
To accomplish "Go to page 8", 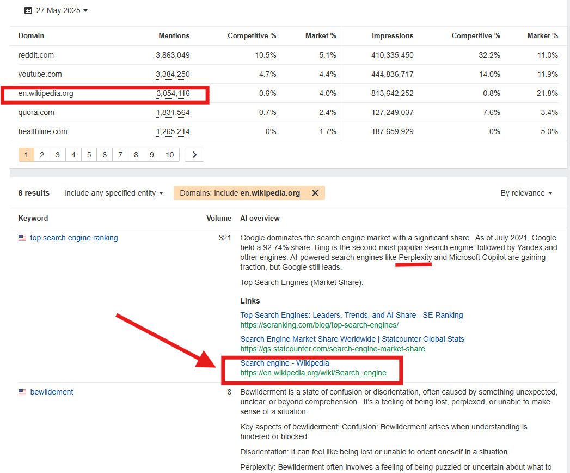I will (136, 155).
